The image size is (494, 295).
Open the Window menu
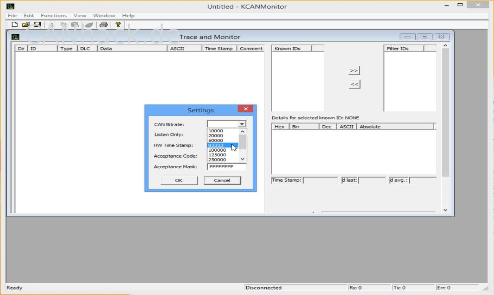point(104,15)
